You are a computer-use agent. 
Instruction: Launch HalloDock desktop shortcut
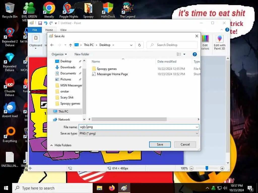pyautogui.click(x=108, y=10)
